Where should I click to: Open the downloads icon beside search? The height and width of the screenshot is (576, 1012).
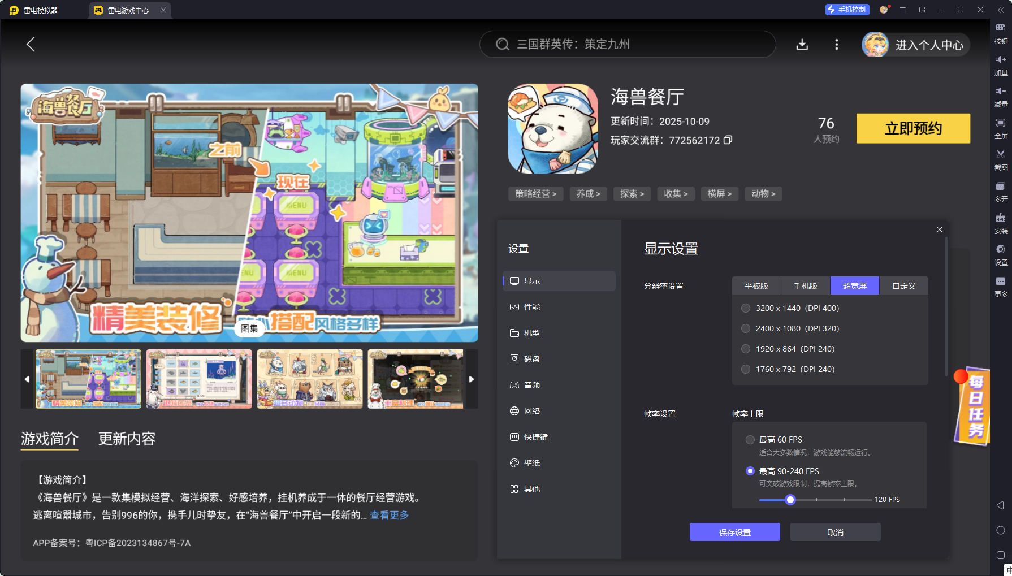pos(802,45)
